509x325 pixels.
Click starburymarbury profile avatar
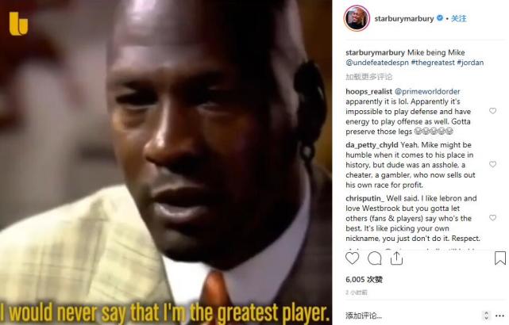pyautogui.click(x=357, y=18)
